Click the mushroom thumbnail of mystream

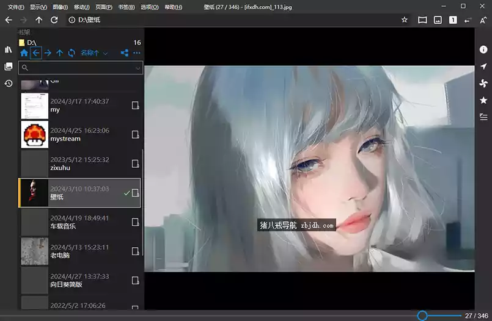(x=34, y=135)
